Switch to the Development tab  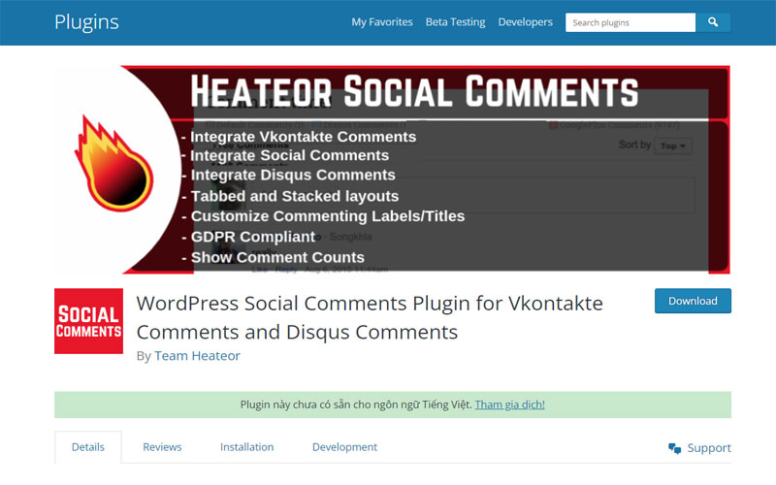[344, 447]
